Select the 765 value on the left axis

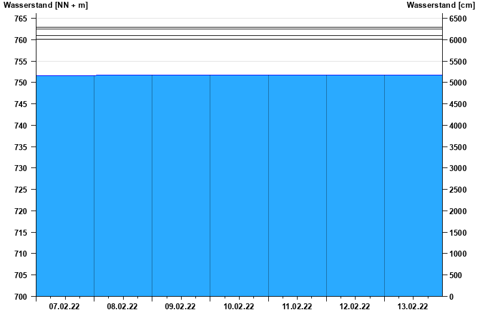(x=20, y=19)
